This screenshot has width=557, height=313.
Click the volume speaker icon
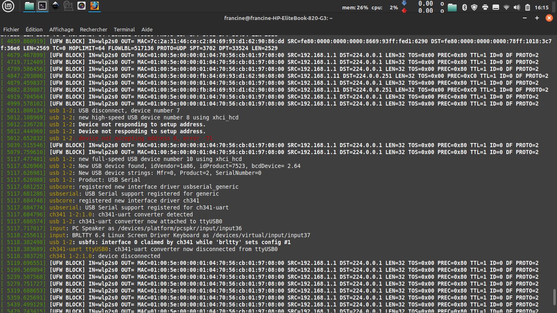point(517,7)
